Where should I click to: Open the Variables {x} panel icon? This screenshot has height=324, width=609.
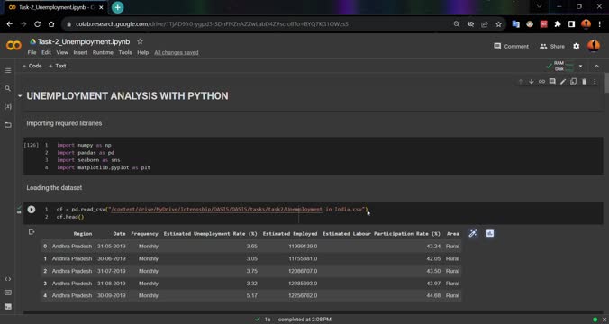click(x=8, y=106)
